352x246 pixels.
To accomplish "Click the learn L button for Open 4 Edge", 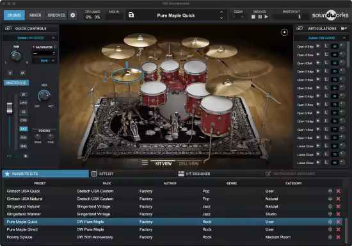I will tap(326, 46).
